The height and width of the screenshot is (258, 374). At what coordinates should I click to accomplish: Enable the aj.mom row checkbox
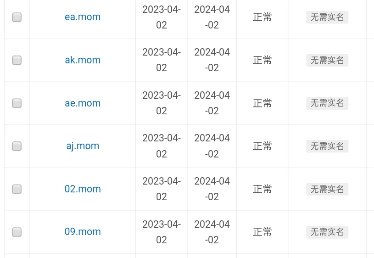(x=17, y=146)
